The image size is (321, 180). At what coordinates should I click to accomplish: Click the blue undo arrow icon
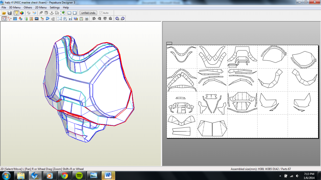(47, 18)
